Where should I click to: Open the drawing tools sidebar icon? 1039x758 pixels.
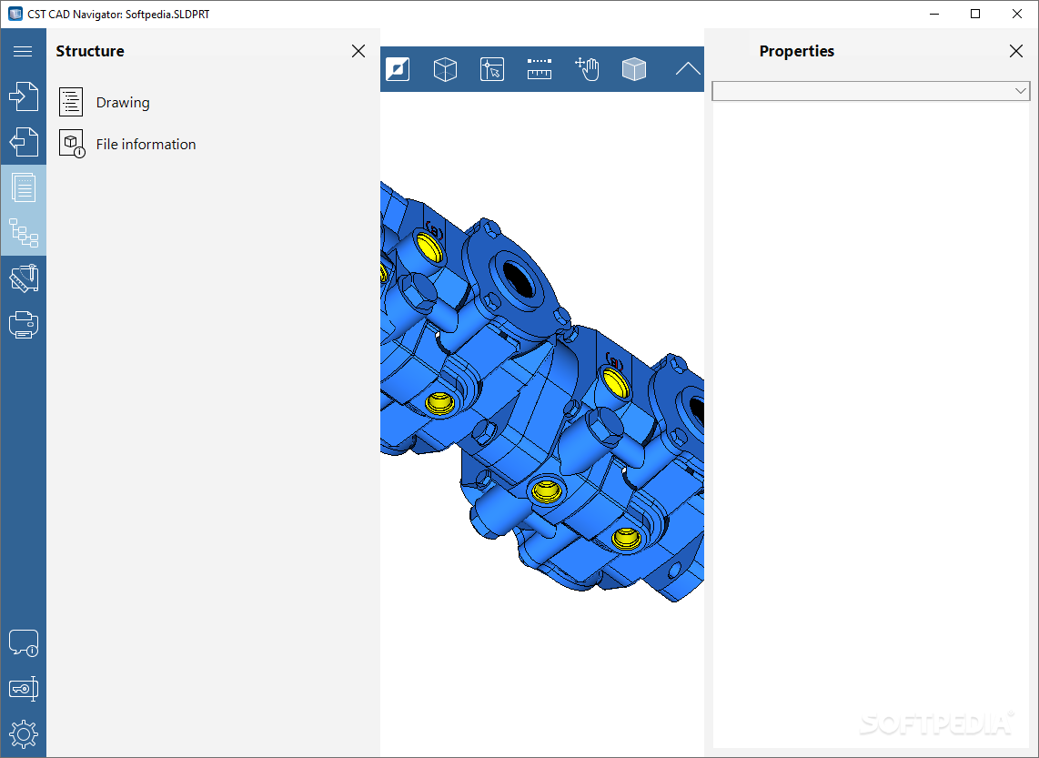[x=23, y=278]
